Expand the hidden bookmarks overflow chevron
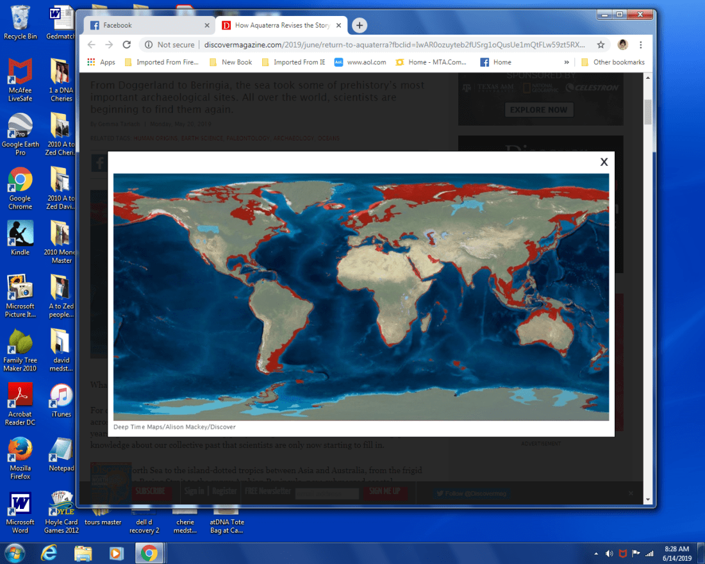The image size is (705, 564). 567,62
